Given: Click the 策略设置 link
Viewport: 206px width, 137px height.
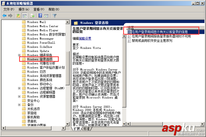Looking at the screenshot, I should coord(85,39).
